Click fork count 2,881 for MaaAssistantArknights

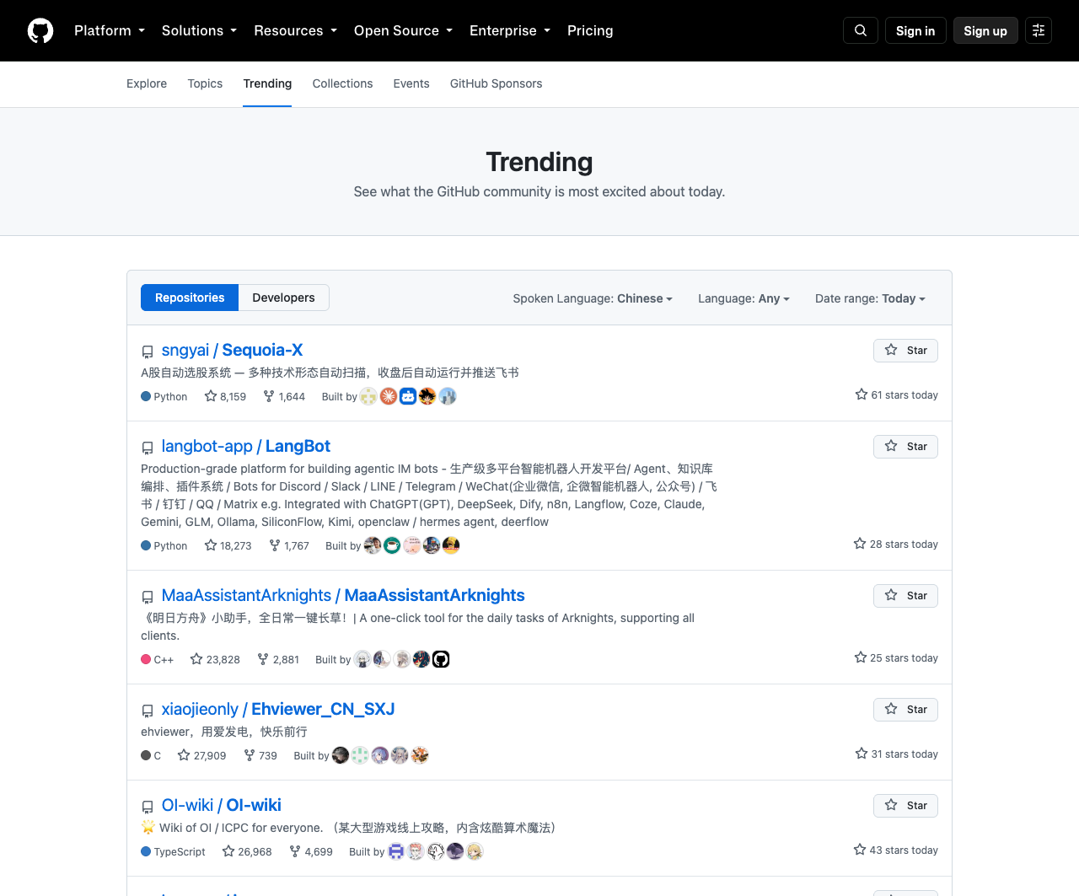278,659
